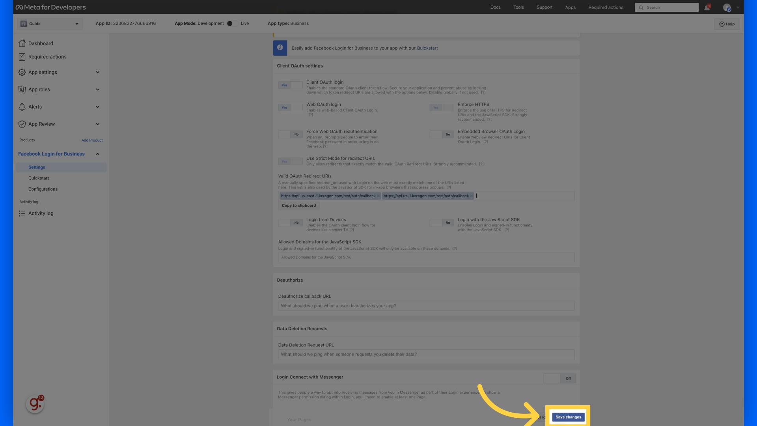Follow the Quickstart link in the notice
The image size is (757, 426).
[x=427, y=48]
